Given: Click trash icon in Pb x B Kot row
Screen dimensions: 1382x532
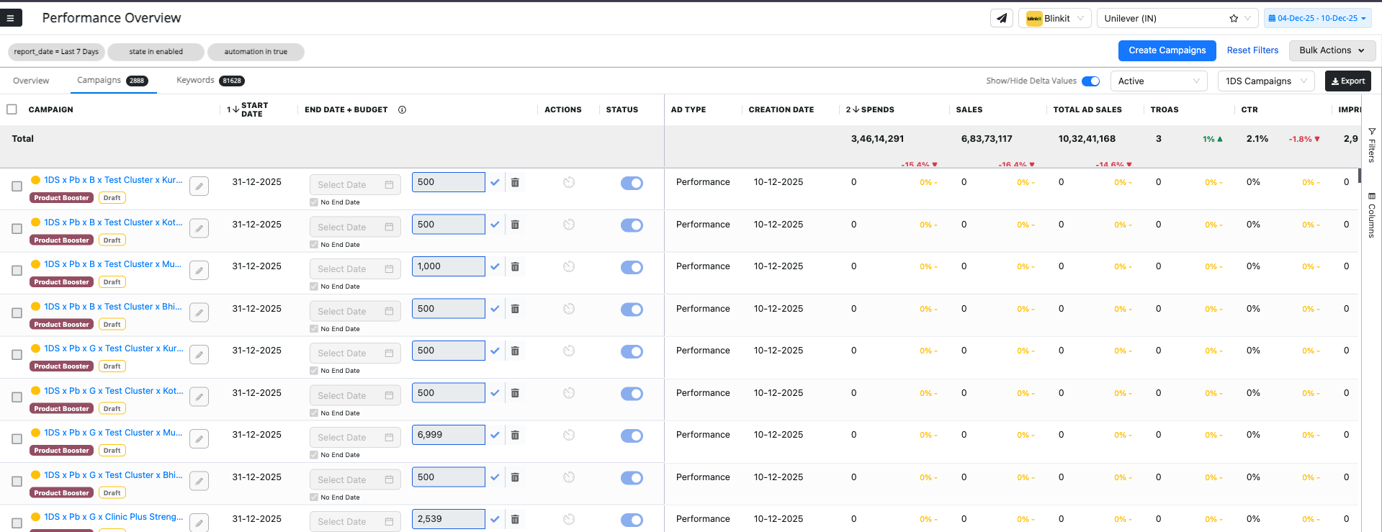Looking at the screenshot, I should click(515, 225).
